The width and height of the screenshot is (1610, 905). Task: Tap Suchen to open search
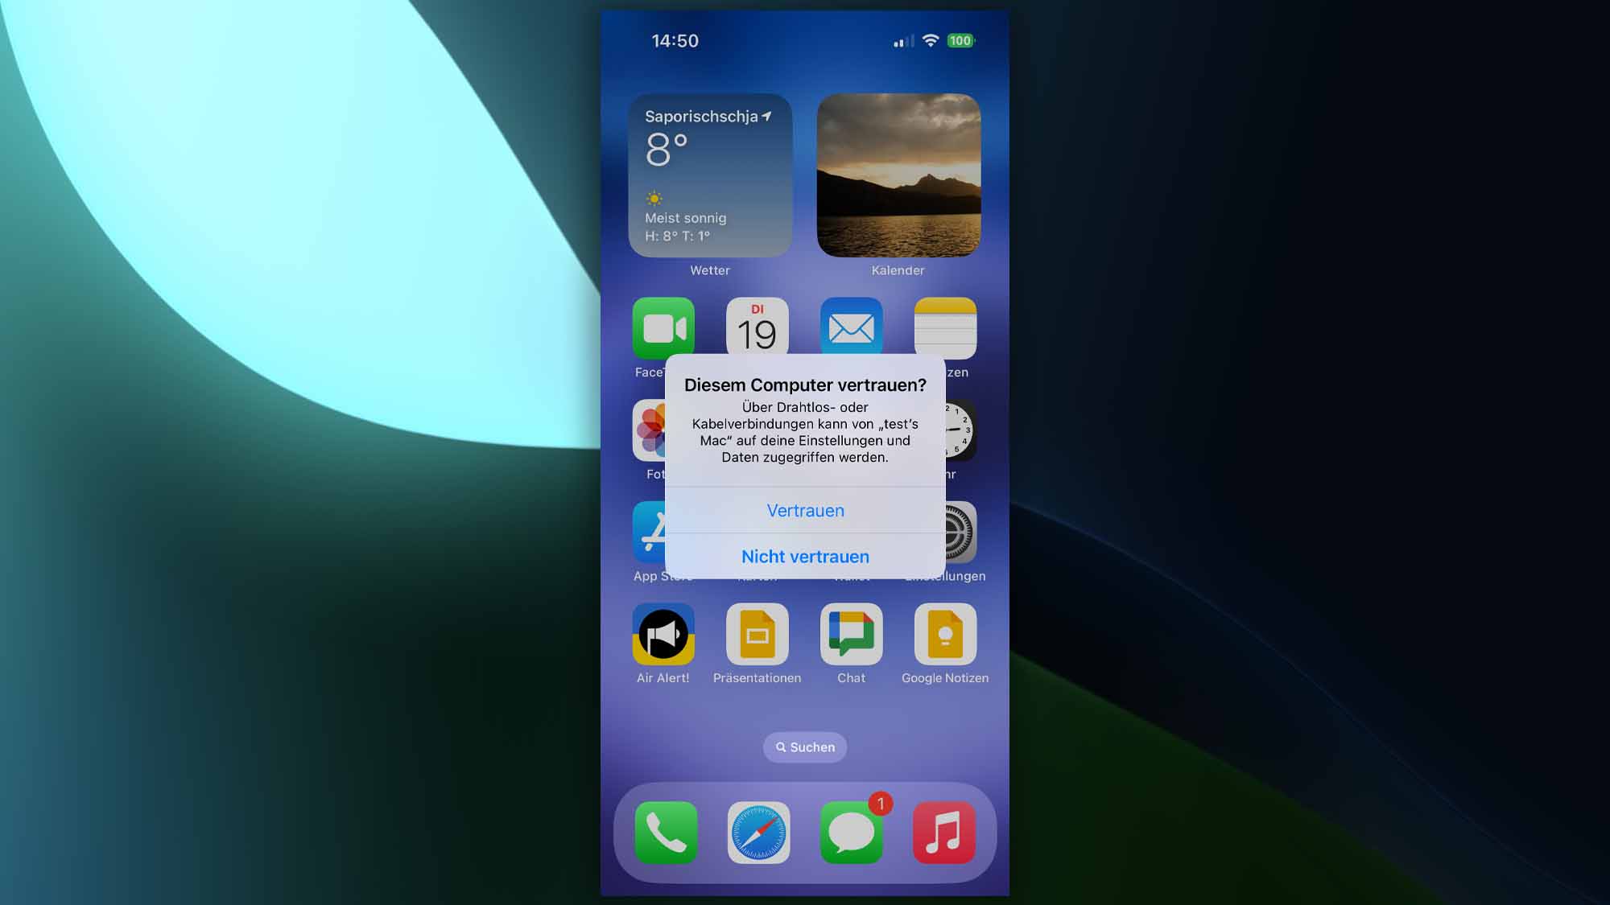[x=805, y=747]
